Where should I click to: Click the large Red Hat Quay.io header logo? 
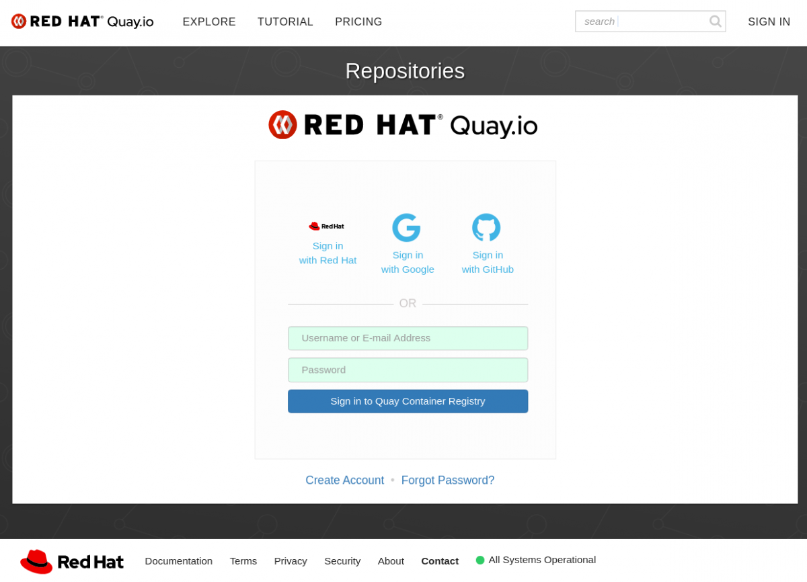pyautogui.click(x=403, y=124)
